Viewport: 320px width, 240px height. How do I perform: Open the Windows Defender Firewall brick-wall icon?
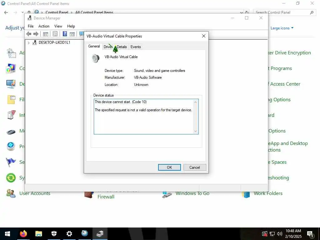pyautogui.click(x=89, y=194)
